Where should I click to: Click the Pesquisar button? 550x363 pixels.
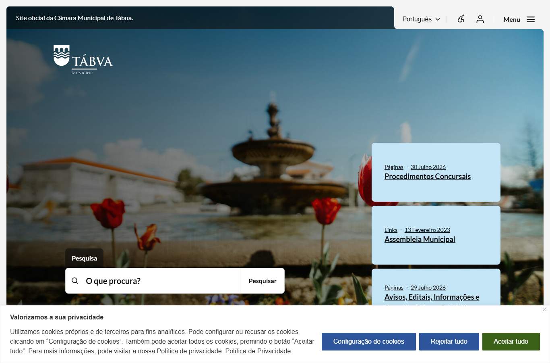pos(263,281)
